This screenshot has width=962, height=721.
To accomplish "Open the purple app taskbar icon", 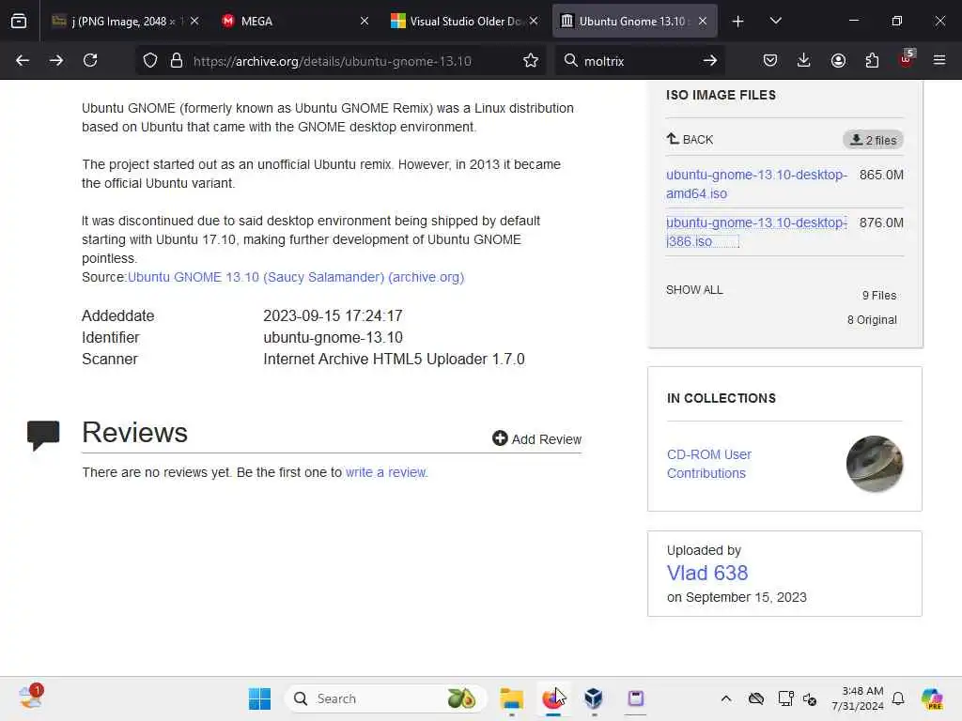I will coord(636,698).
